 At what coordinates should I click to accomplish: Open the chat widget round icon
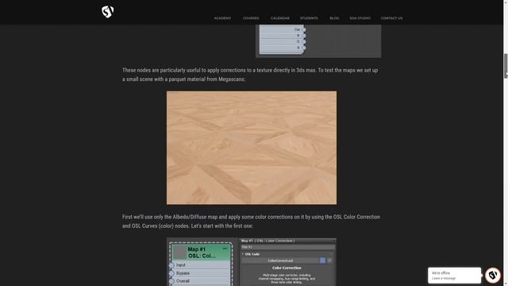coord(493,276)
